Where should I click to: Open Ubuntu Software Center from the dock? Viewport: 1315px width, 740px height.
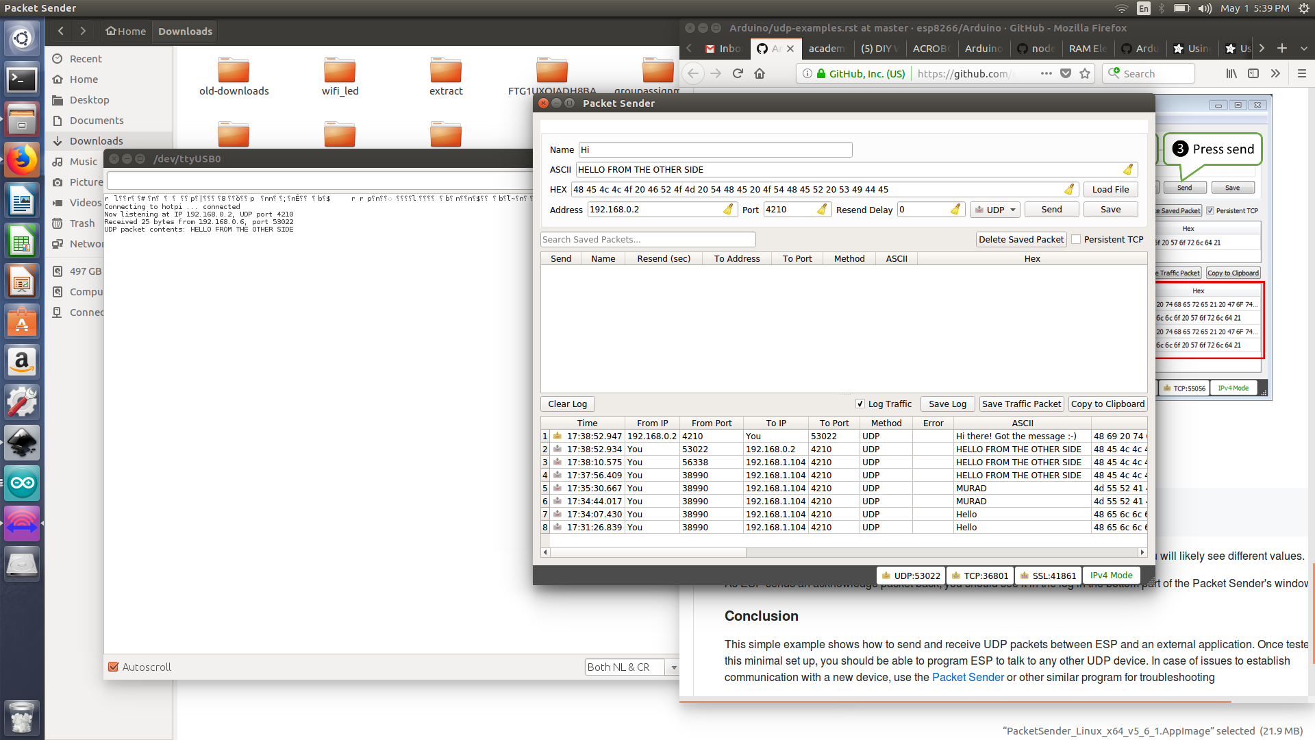22,322
